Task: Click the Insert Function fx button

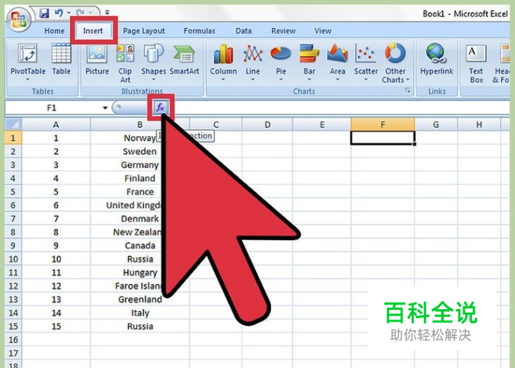Action: 160,107
